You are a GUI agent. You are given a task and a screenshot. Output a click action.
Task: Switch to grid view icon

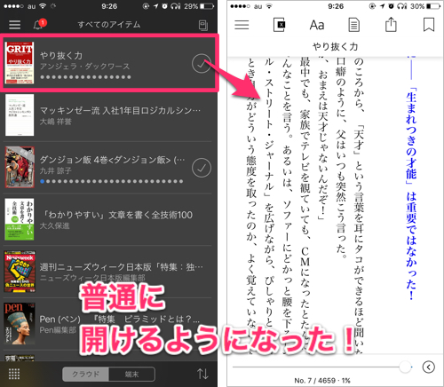tap(14, 374)
